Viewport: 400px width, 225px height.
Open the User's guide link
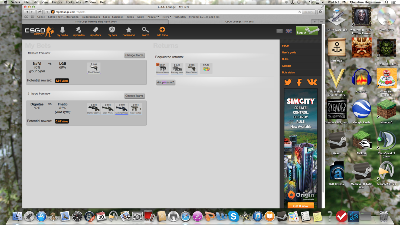tap(289, 52)
